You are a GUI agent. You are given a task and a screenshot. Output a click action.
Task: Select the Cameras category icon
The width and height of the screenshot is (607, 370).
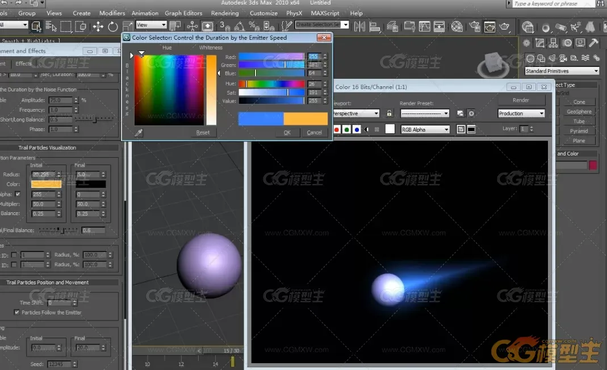tap(563, 58)
